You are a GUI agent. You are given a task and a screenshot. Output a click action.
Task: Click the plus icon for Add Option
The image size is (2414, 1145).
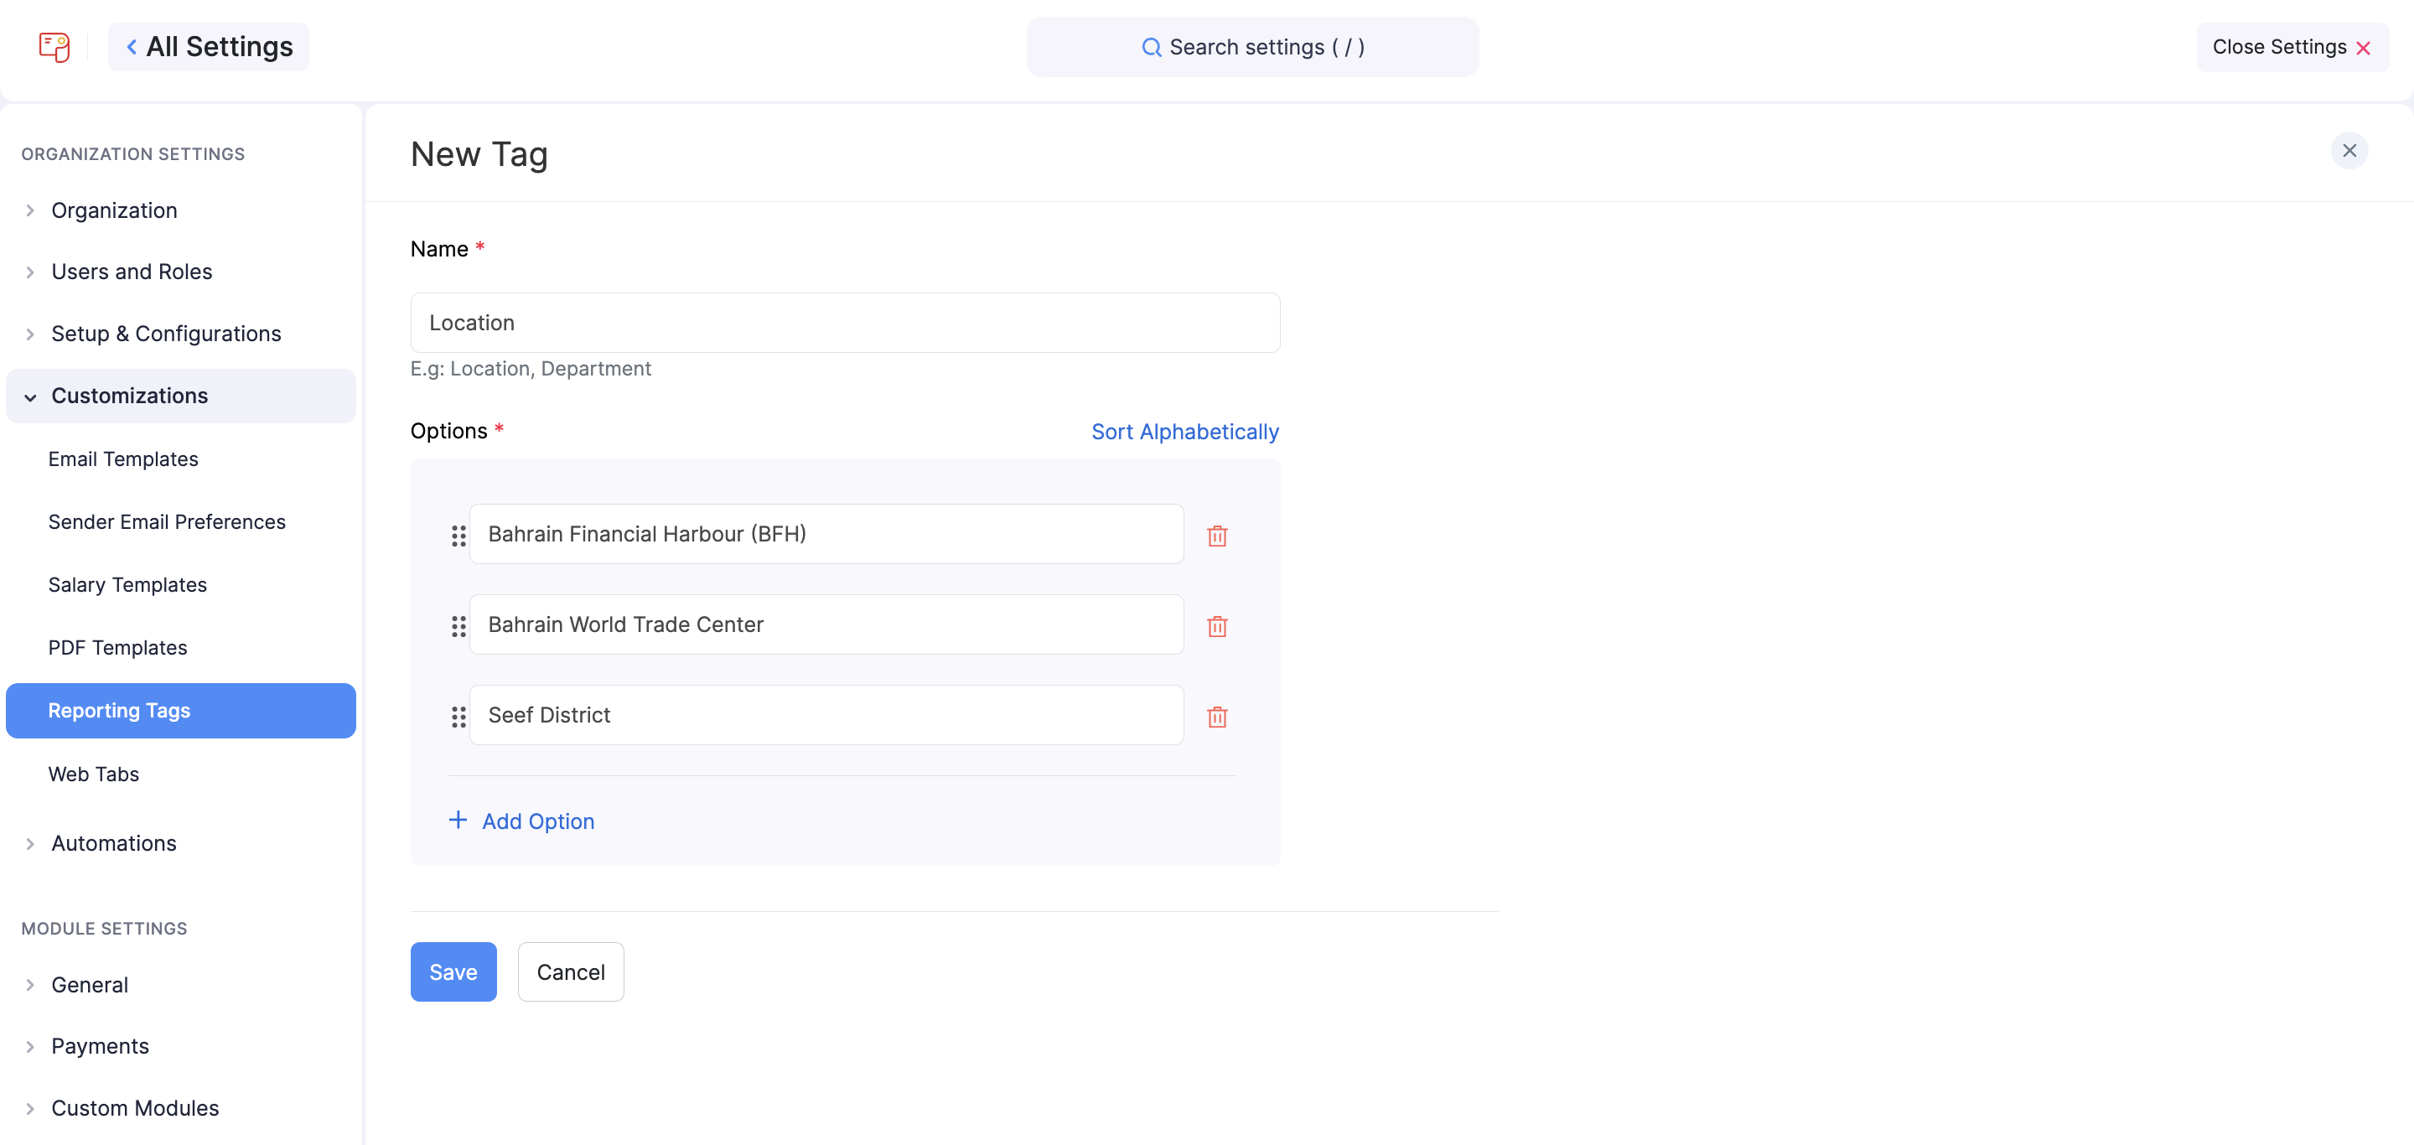tap(458, 820)
